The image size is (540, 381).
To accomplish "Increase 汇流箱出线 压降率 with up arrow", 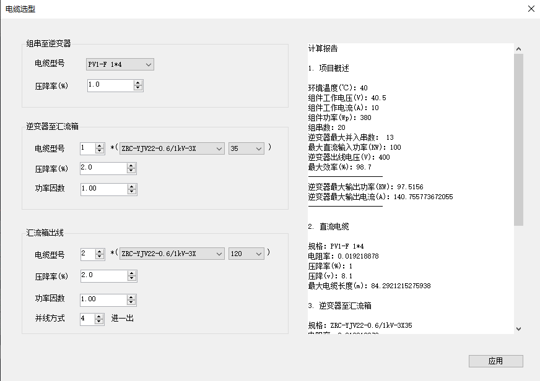I will [131, 273].
